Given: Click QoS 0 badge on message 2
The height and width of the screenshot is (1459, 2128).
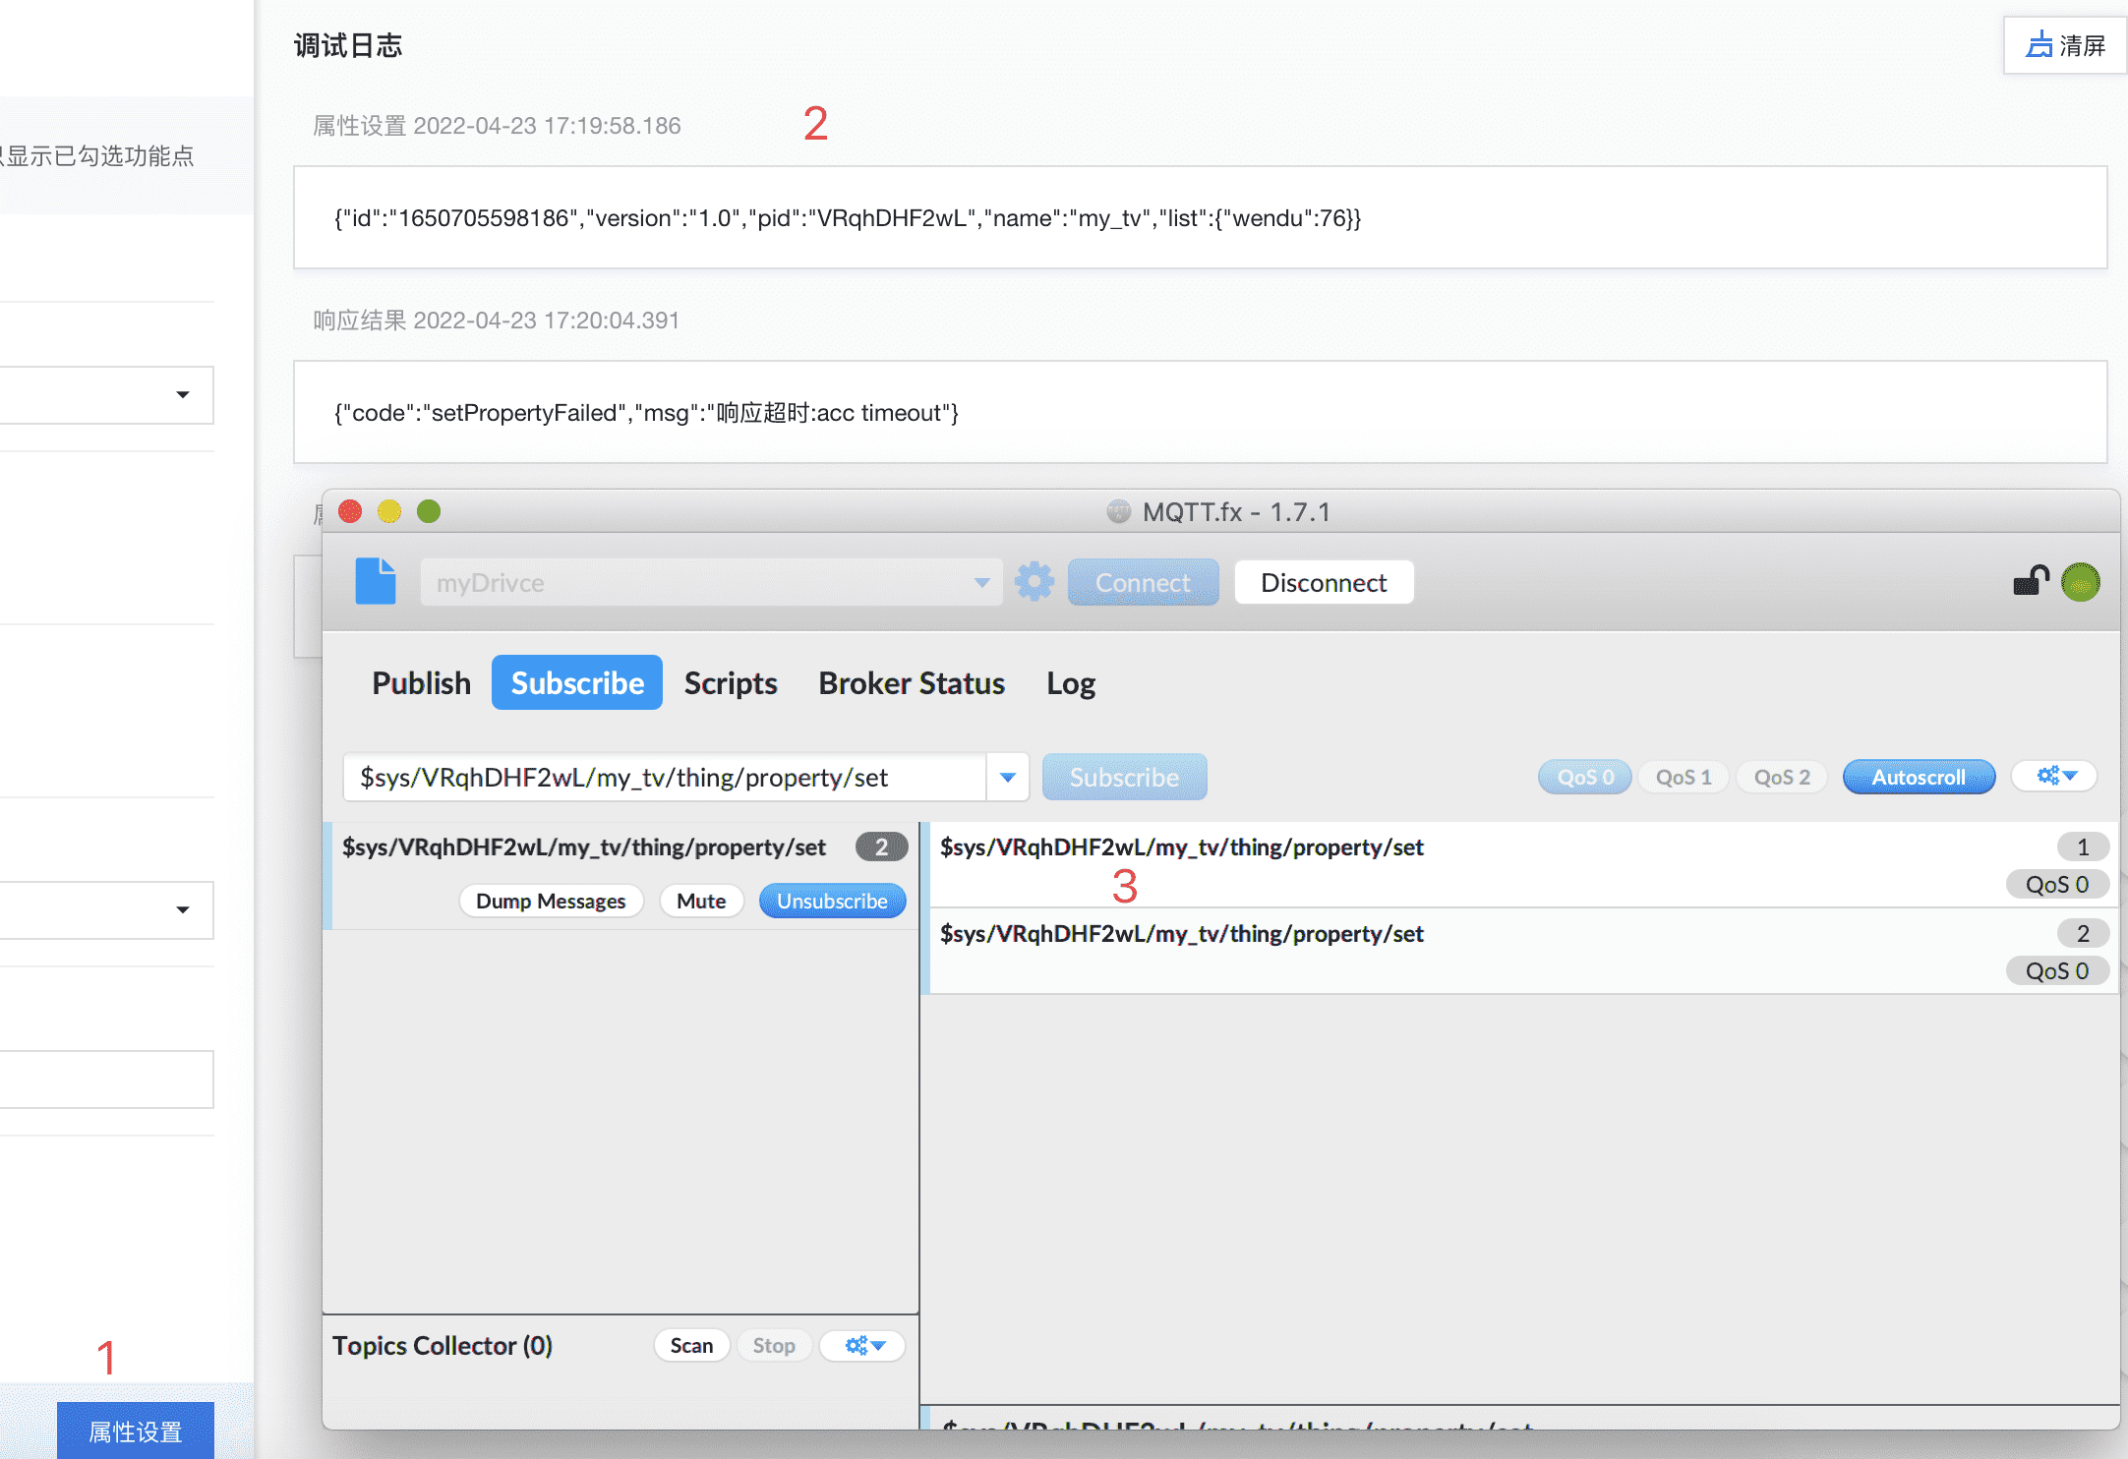Looking at the screenshot, I should [2057, 970].
